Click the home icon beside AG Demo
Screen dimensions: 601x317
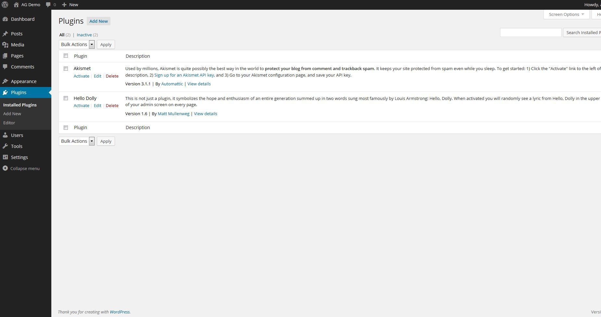[16, 5]
